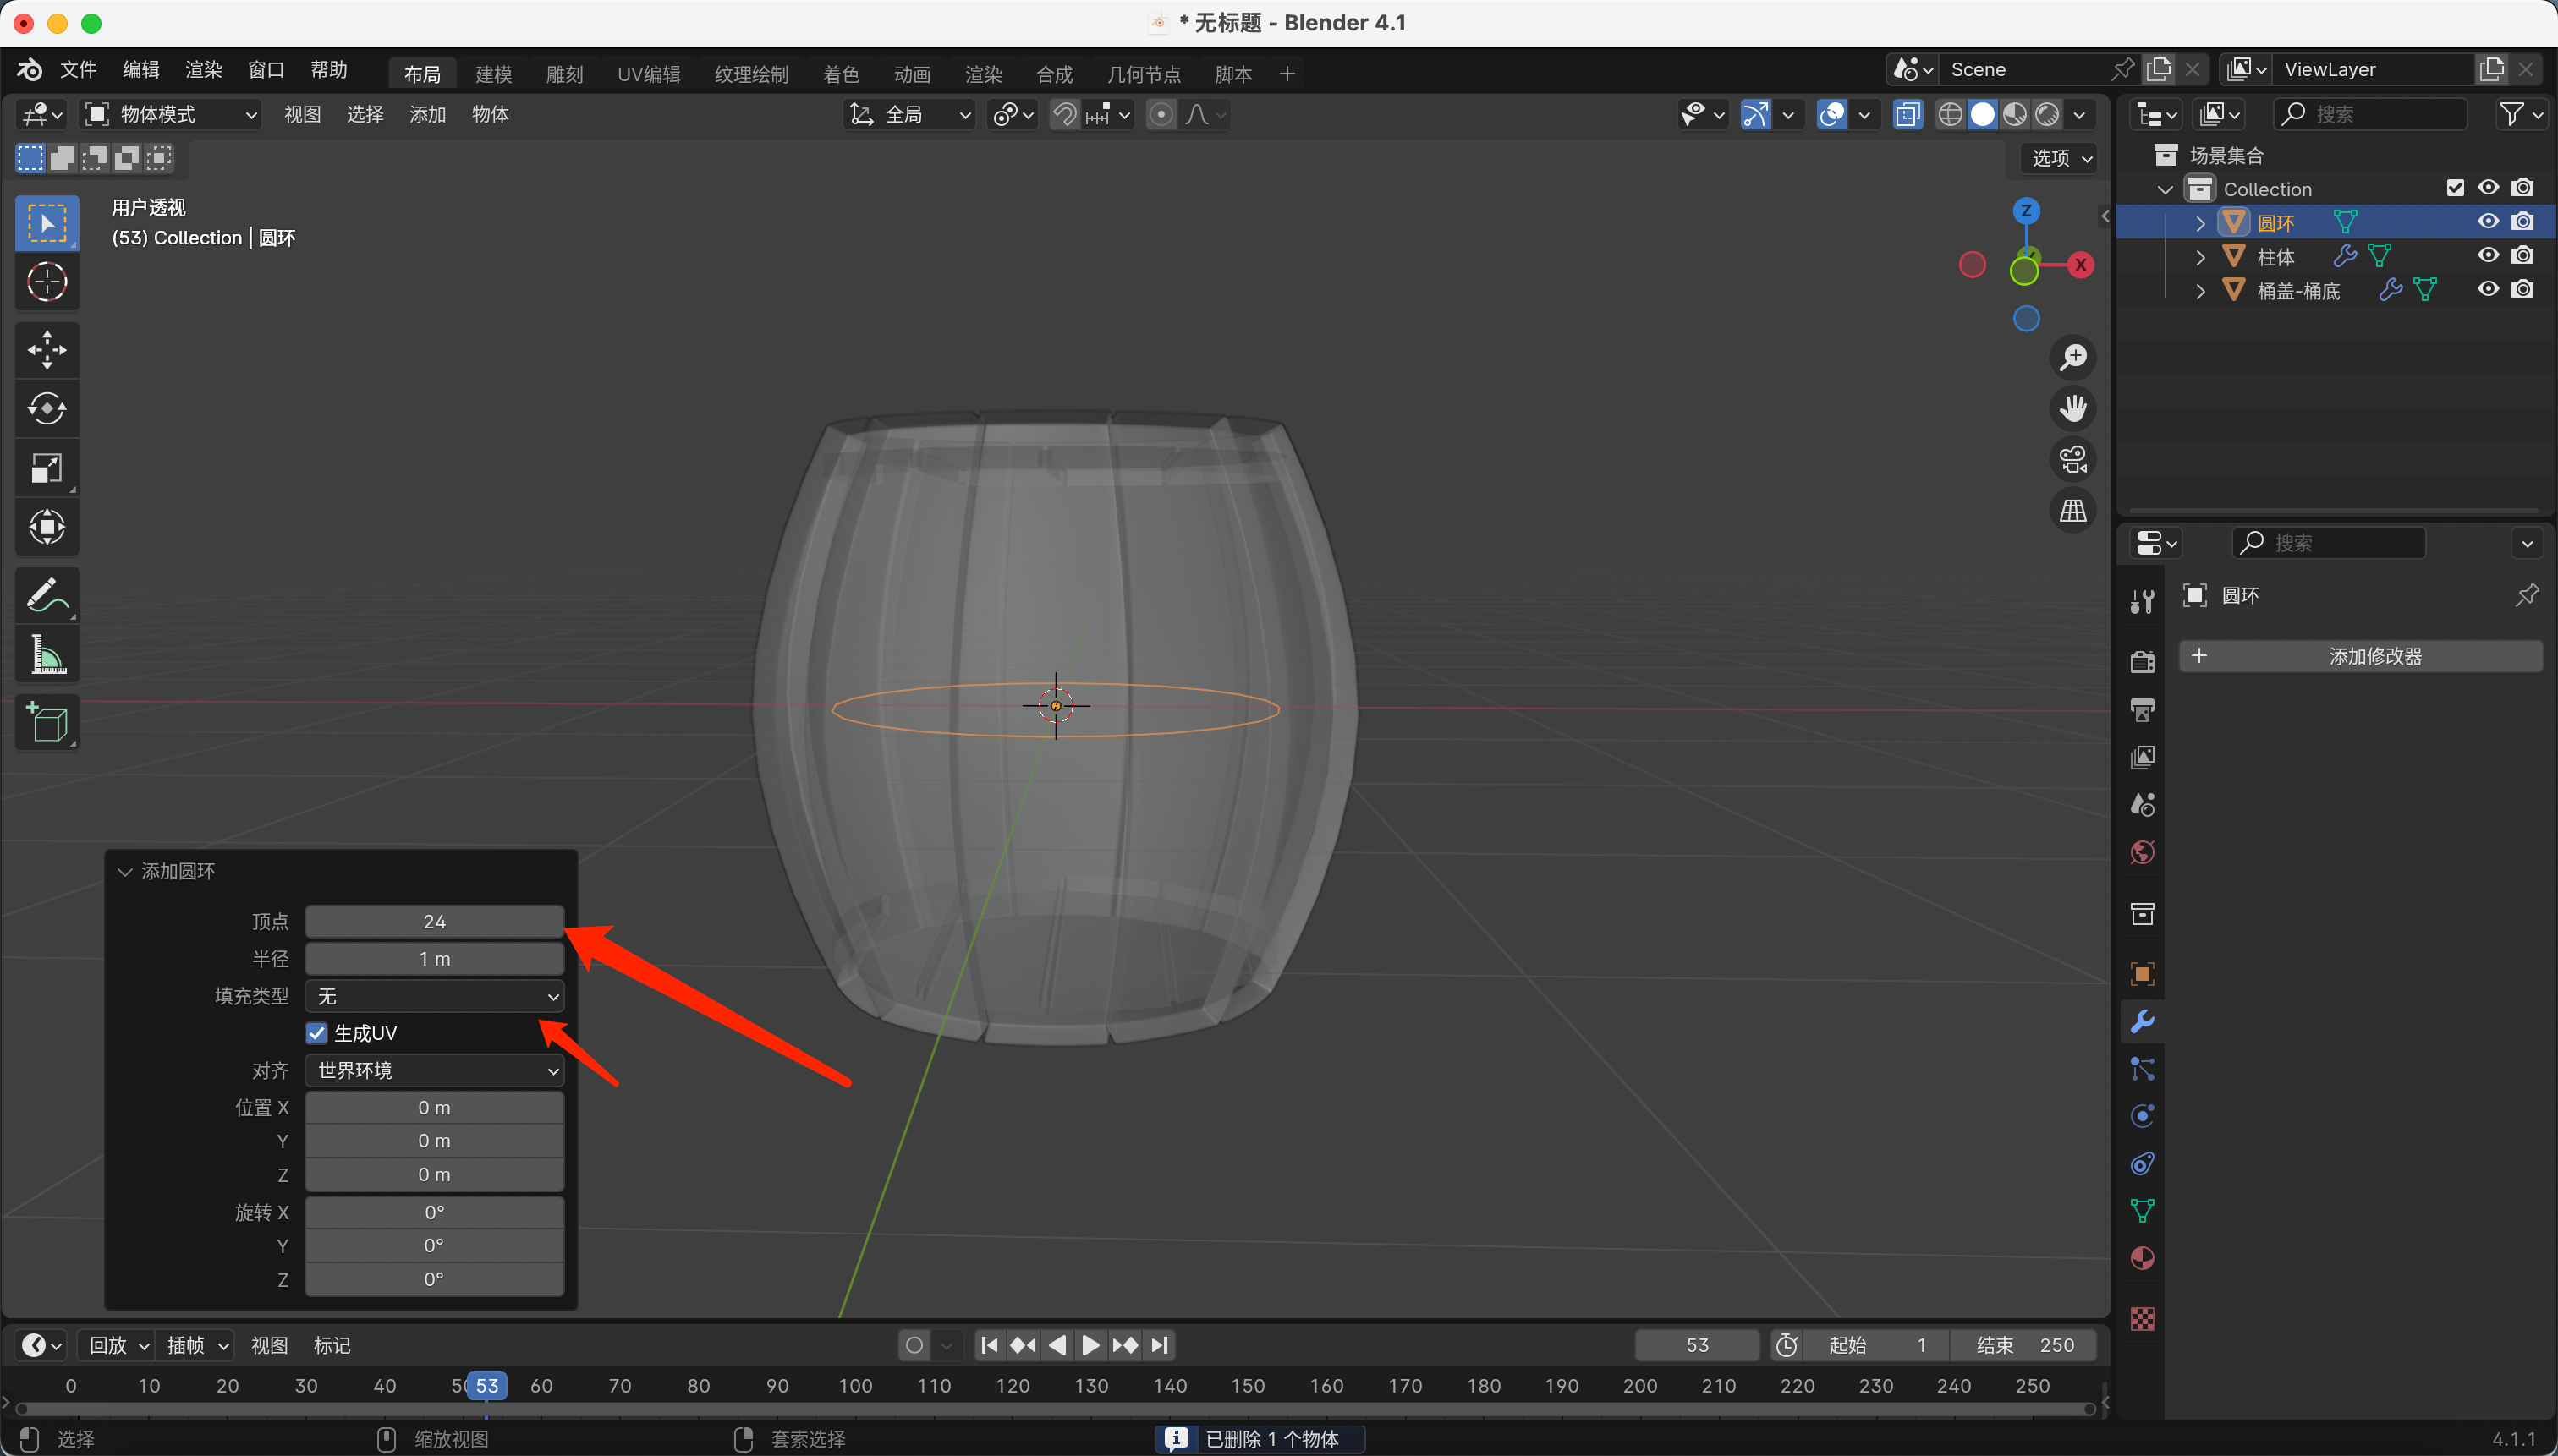Image resolution: width=2558 pixels, height=1456 pixels.
Task: Click the 顶点 value field showing 24
Action: 434,921
